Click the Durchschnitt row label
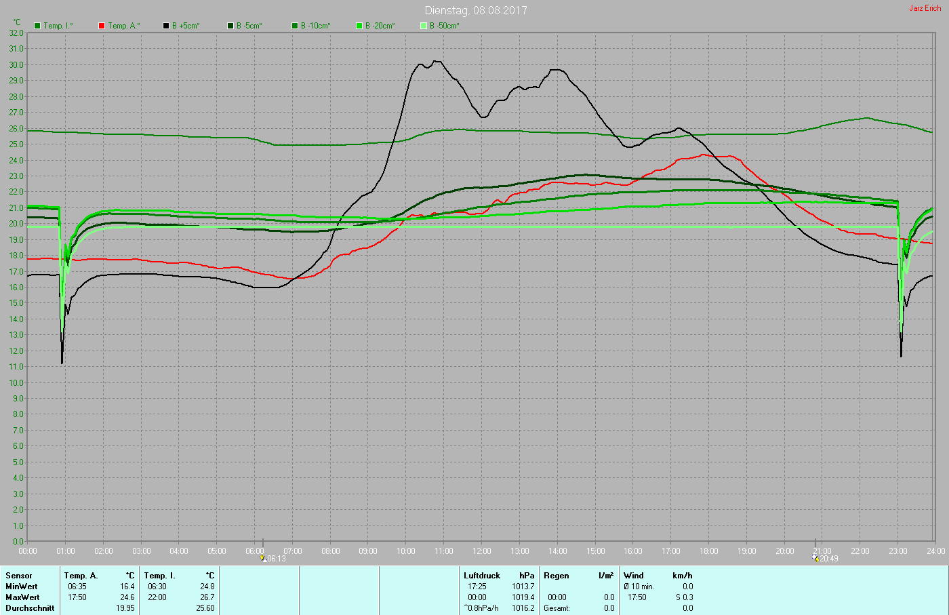The width and height of the screenshot is (949, 615). coord(30,608)
